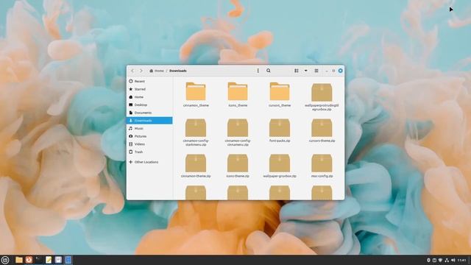Open the Cinnamon start menu button
This screenshot has width=471, height=265.
tap(5, 260)
